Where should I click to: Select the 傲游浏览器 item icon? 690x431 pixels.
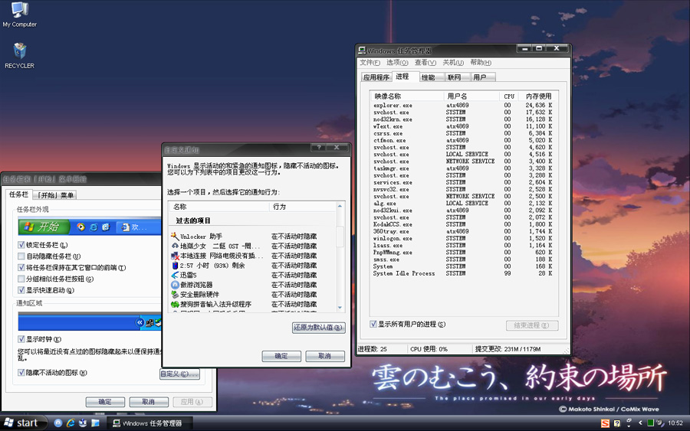click(x=175, y=285)
